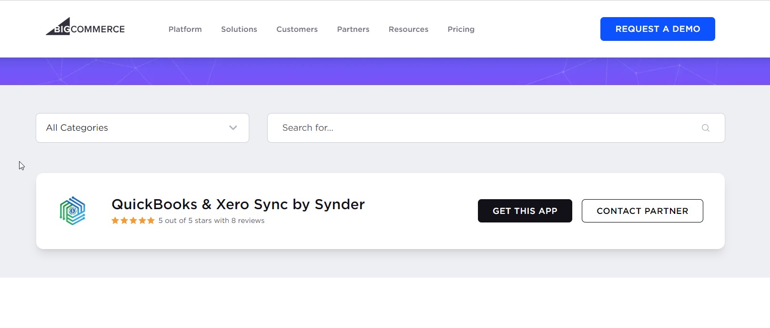Click the search magnifier icon
This screenshot has height=328, width=770.
(705, 127)
